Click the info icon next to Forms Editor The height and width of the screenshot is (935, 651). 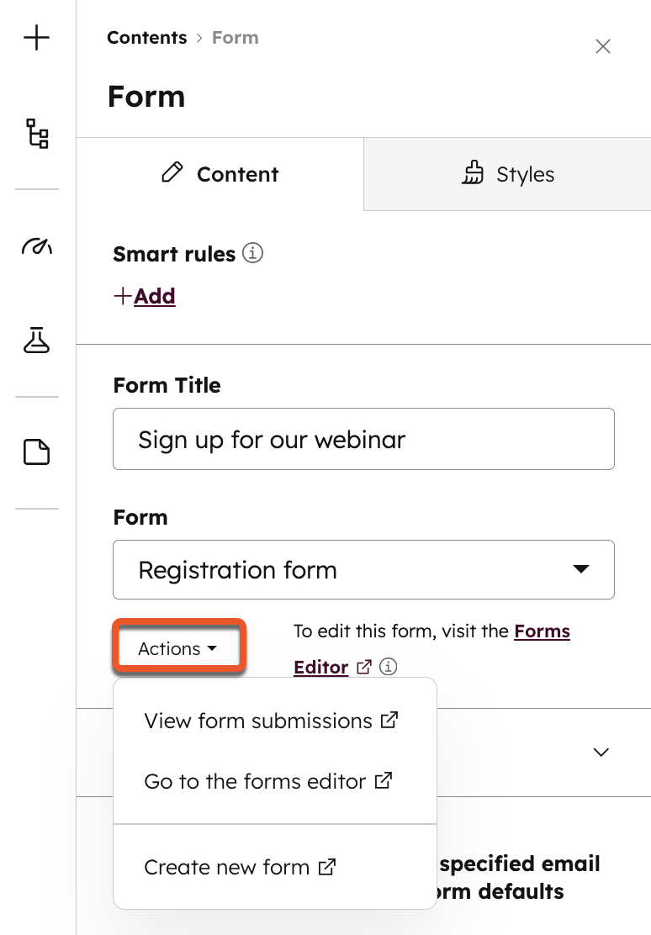tap(388, 666)
